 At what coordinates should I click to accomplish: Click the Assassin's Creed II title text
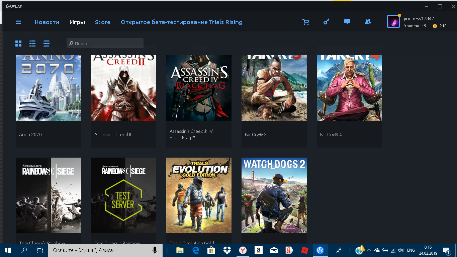coord(113,135)
